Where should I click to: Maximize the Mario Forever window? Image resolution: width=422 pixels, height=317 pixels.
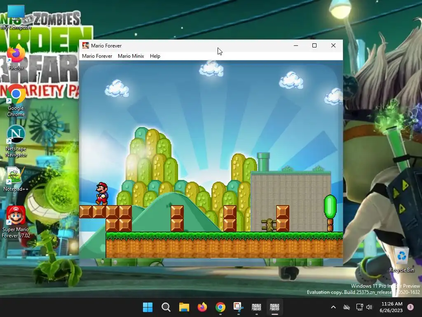[314, 45]
